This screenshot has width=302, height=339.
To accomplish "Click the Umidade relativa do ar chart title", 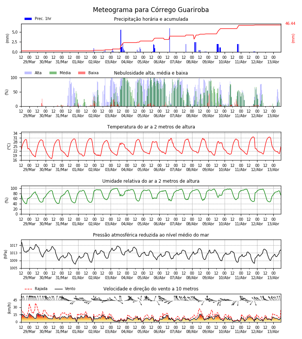I will [151, 181].
